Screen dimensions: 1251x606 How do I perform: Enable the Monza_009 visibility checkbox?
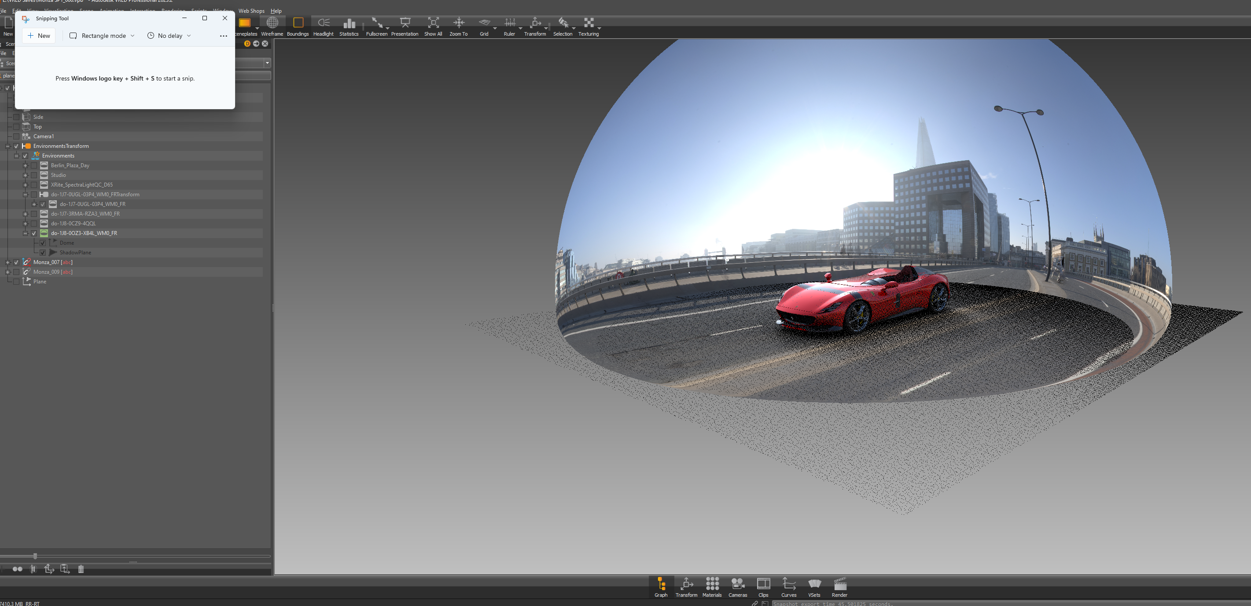coord(17,272)
